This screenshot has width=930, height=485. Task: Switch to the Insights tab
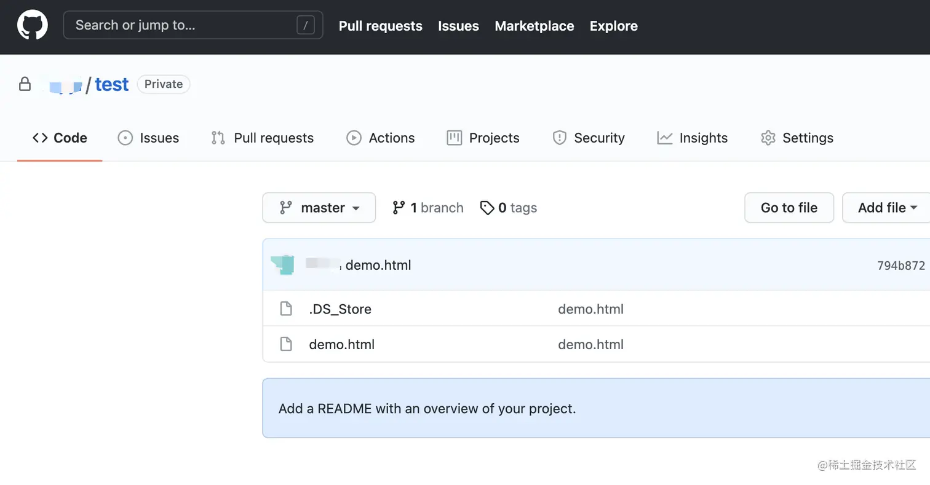(692, 138)
